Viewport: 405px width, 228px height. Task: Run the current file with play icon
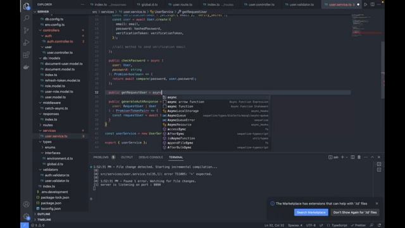point(366,4)
